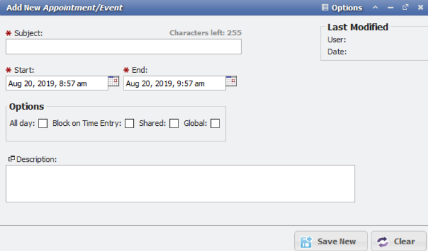Image resolution: width=428 pixels, height=251 pixels.
Task: Open the End date calendar picker
Action: coord(231,81)
